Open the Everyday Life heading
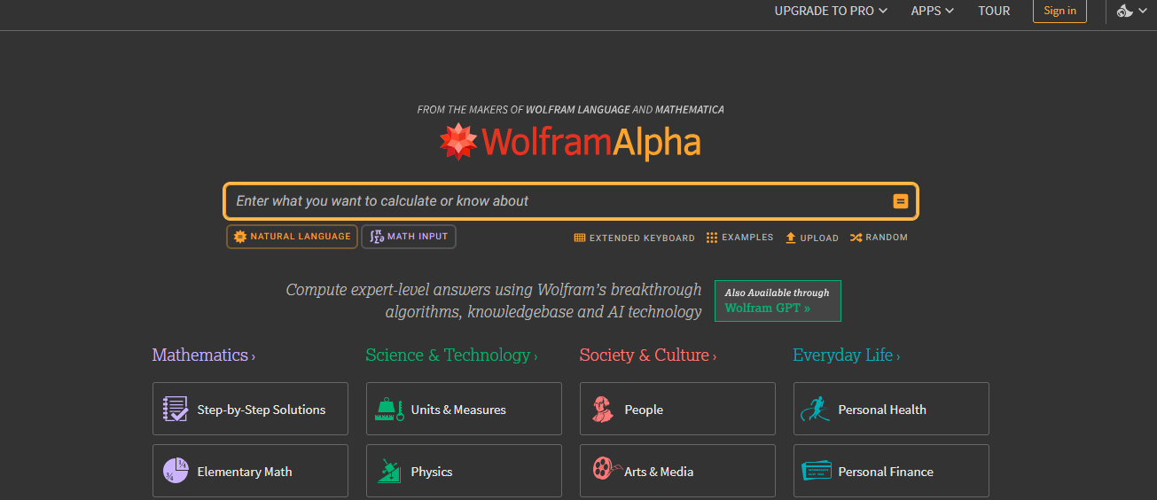Viewport: 1157px width, 500px height. 842,355
